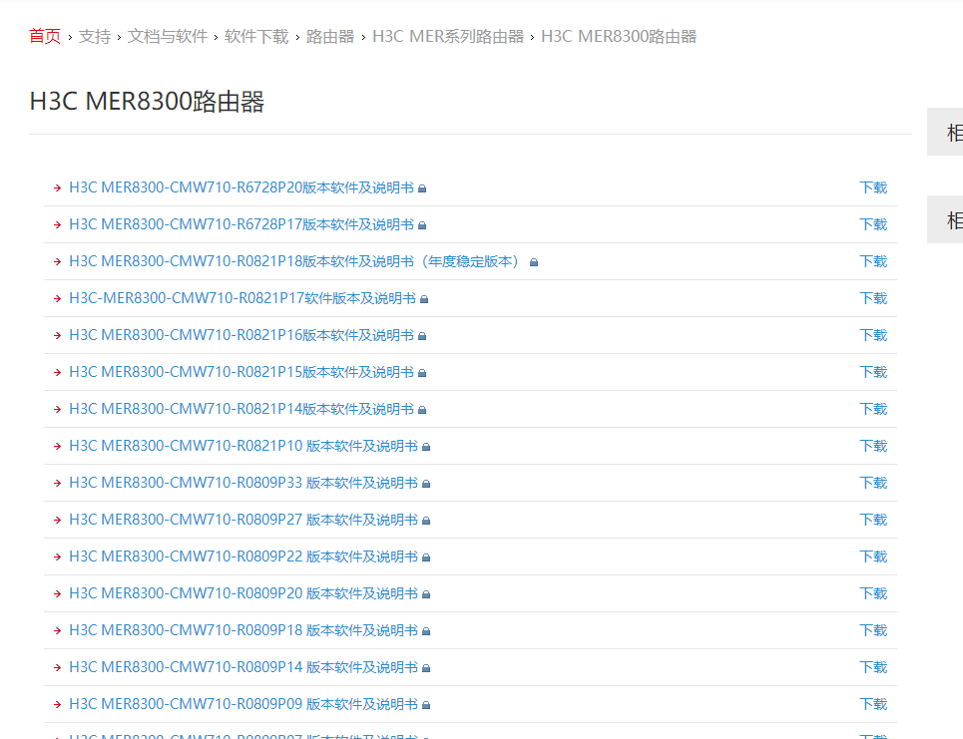Image resolution: width=963 pixels, height=739 pixels.
Task: Click red arrow bullet of R0821P18 row
Action: click(57, 262)
